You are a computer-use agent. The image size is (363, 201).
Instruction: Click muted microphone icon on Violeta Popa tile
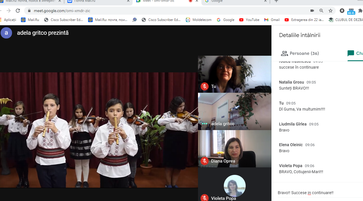[x=205, y=198]
